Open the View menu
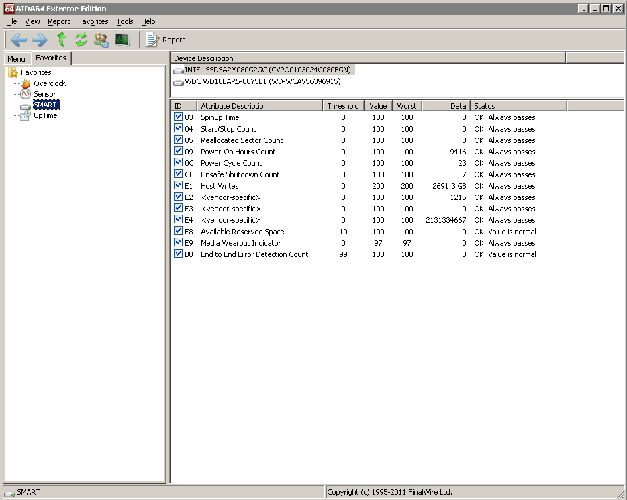Viewport: 627px width, 500px height. pos(32,21)
